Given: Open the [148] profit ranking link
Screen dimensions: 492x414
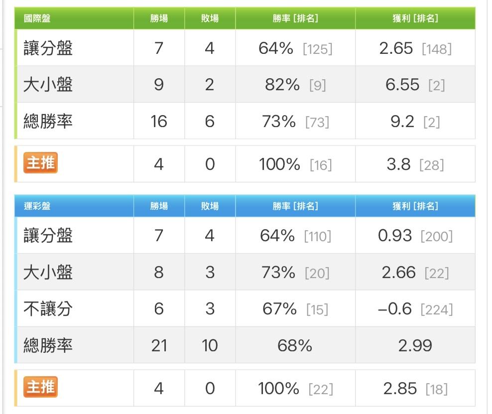Looking at the screenshot, I should [x=437, y=49].
